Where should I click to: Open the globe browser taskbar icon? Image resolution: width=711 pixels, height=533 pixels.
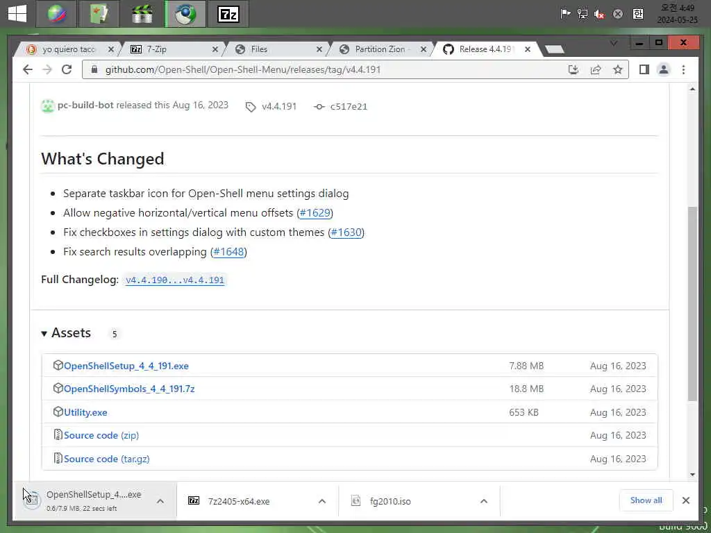click(57, 14)
